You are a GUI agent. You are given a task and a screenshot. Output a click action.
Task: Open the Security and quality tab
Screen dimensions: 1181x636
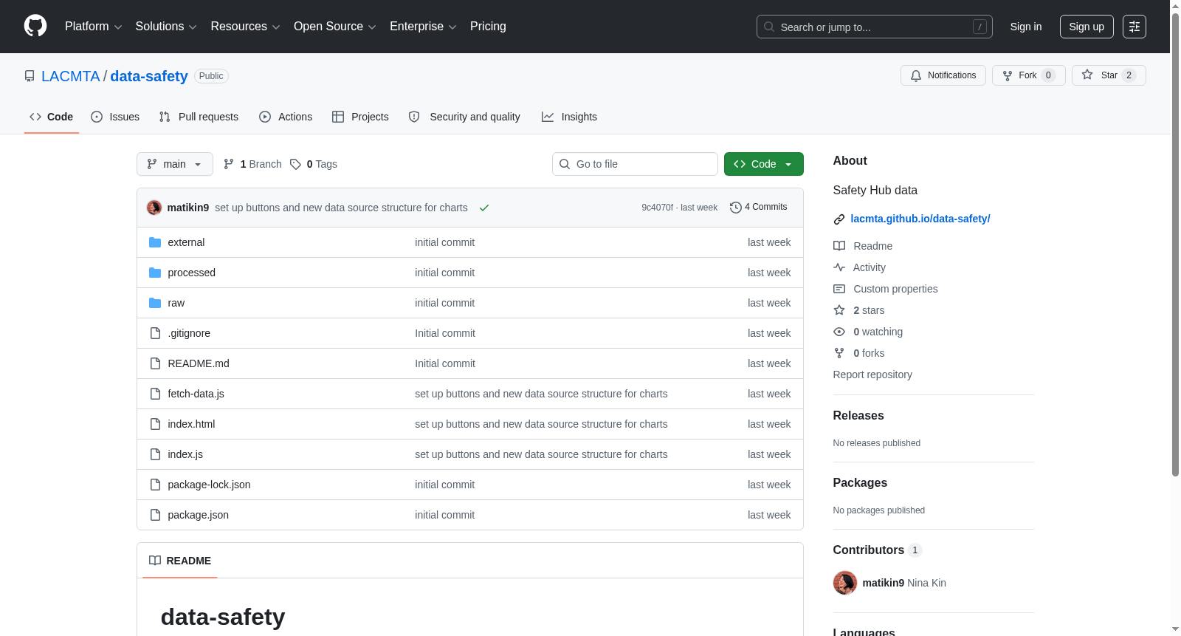pos(464,117)
